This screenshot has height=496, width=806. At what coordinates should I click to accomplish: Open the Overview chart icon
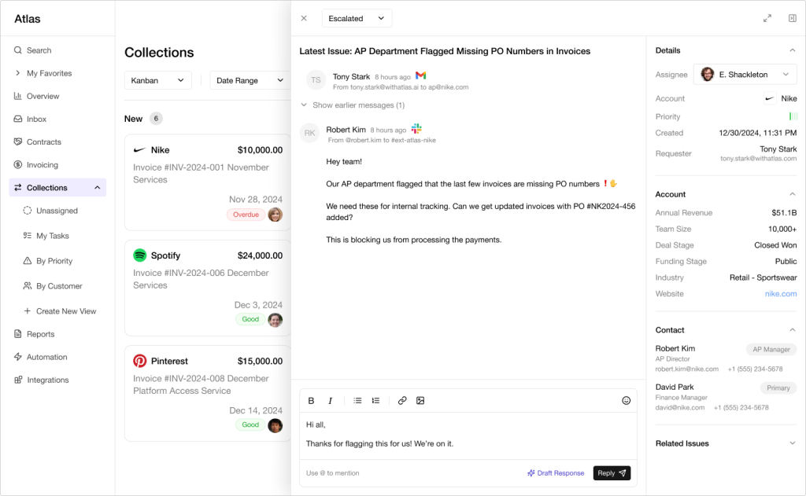pos(18,96)
